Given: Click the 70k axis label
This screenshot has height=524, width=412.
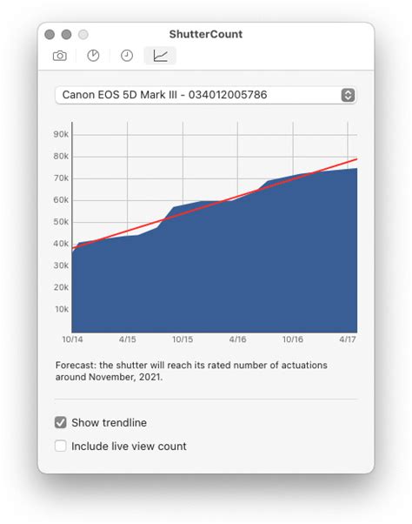Looking at the screenshot, I should [x=61, y=178].
